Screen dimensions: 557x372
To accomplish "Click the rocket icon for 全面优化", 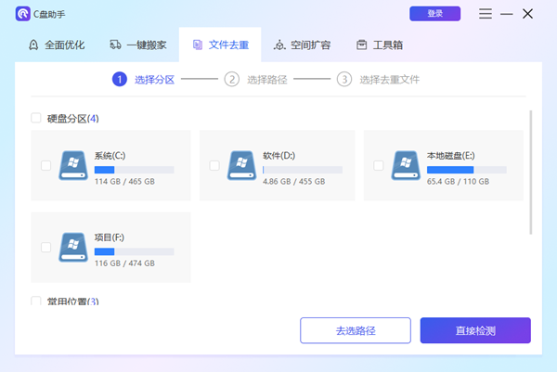I will coord(34,45).
